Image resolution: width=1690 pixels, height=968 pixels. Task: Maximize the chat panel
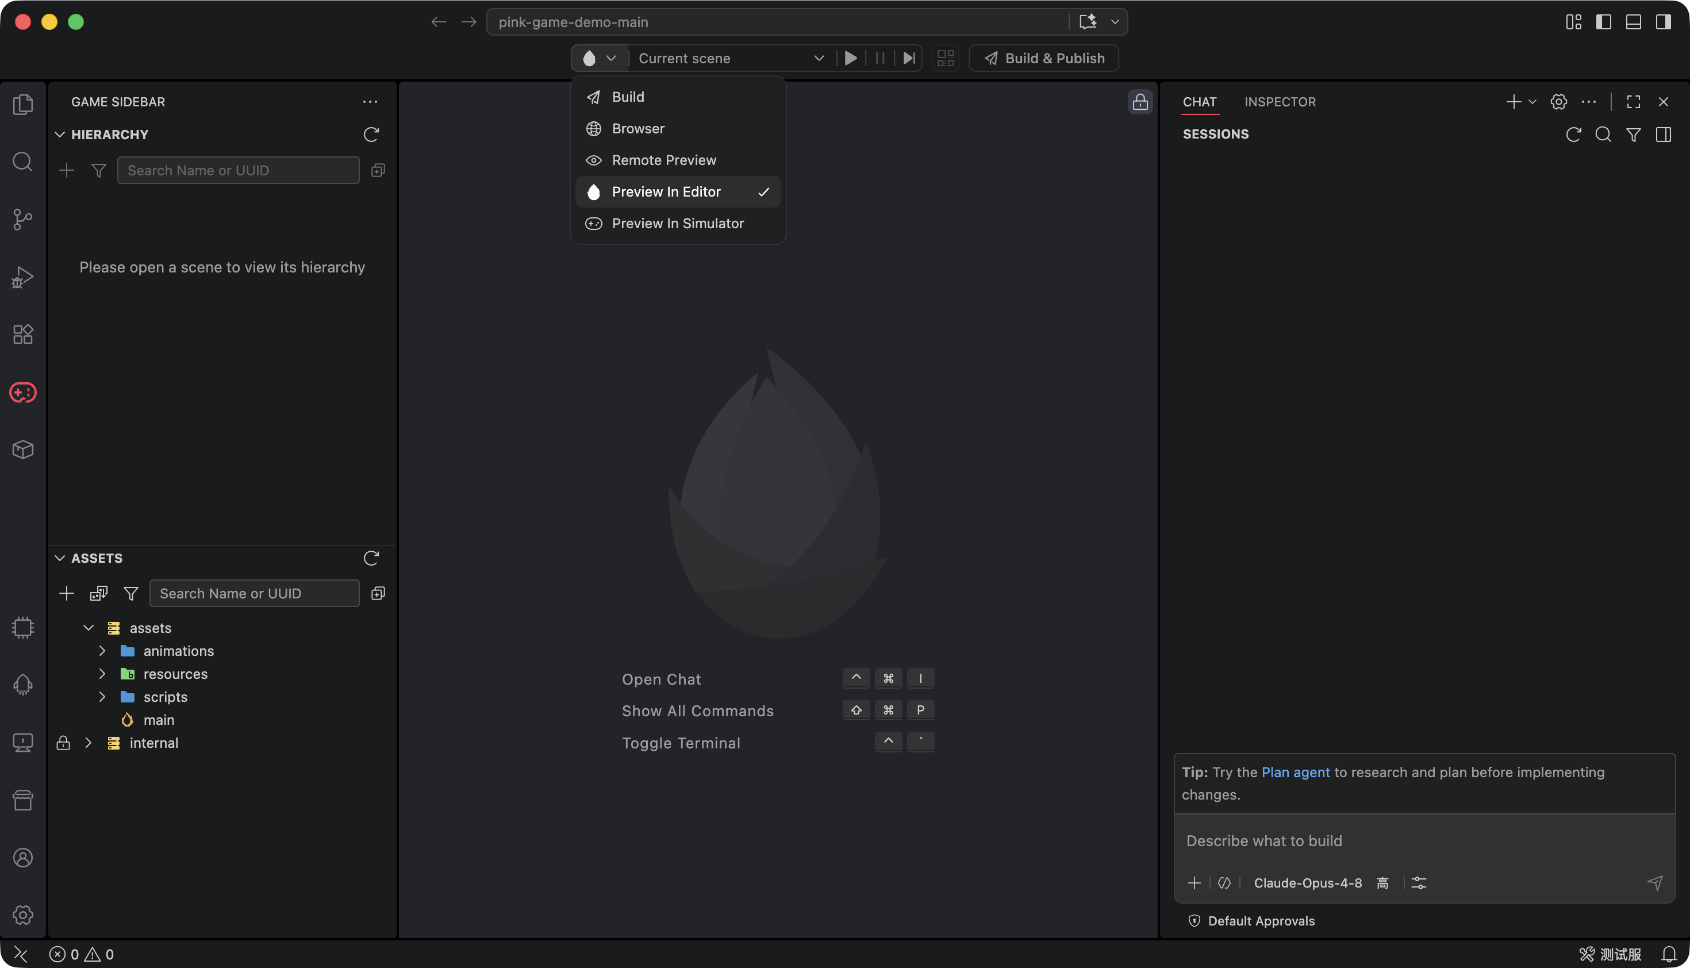click(1634, 102)
